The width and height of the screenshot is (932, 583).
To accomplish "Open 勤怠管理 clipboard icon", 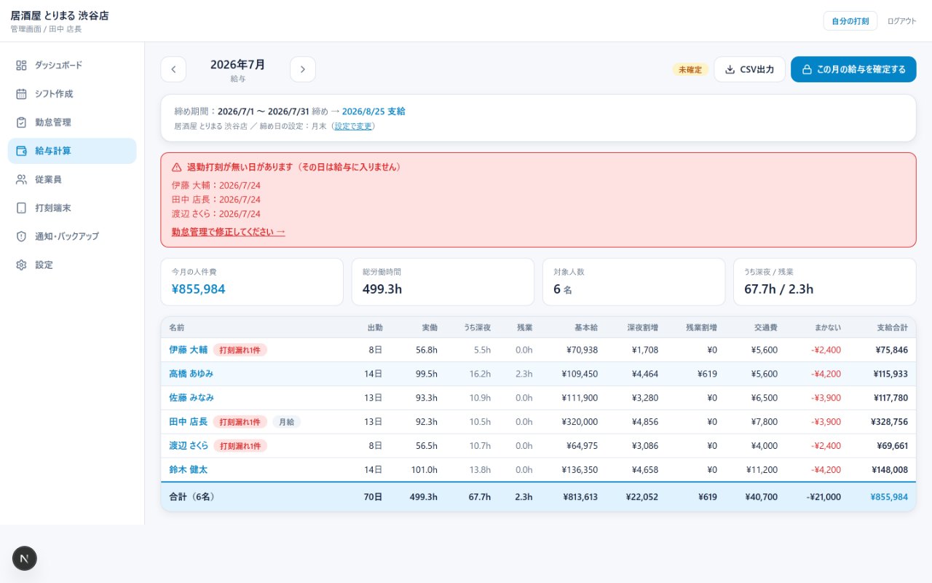I will coord(21,122).
